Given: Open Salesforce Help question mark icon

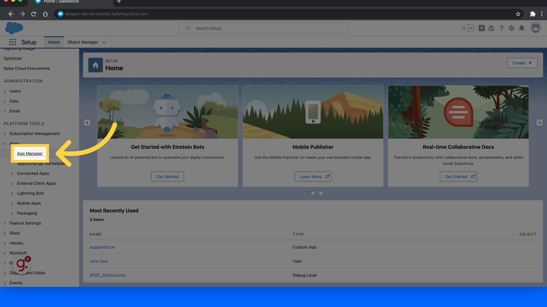Looking at the screenshot, I should tap(501, 28).
